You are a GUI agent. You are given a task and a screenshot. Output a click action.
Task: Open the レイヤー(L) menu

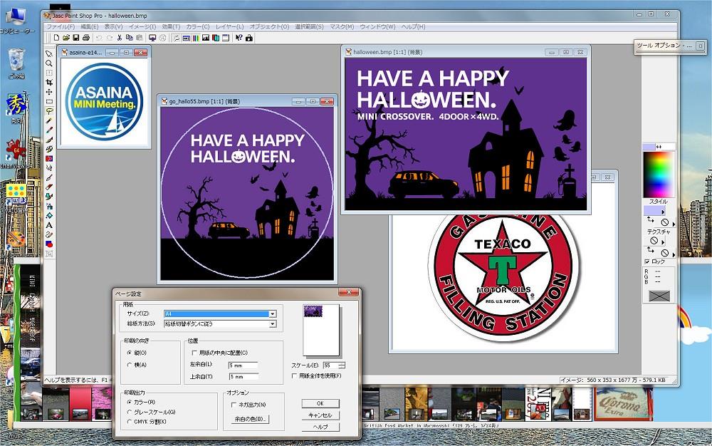point(230,27)
